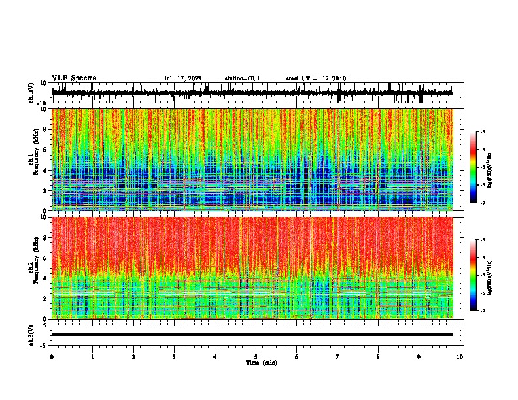
Task: Click the "-7" label below ch.1 colorbar
Action: click(482, 203)
